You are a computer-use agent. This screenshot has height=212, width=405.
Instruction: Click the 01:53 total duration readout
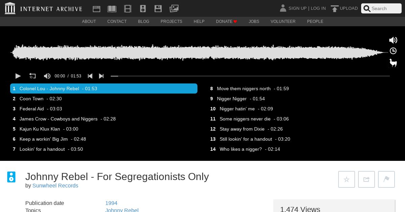76,76
